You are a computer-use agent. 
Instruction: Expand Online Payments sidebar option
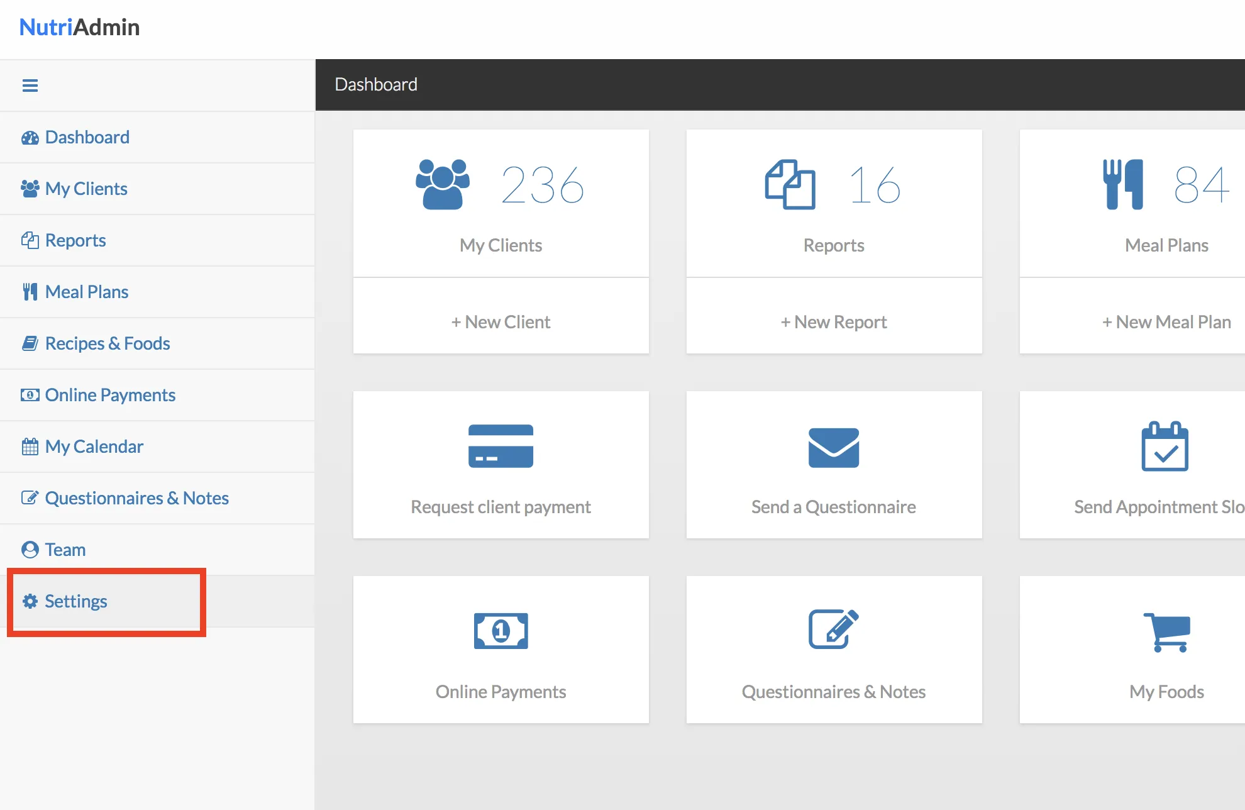click(x=110, y=393)
